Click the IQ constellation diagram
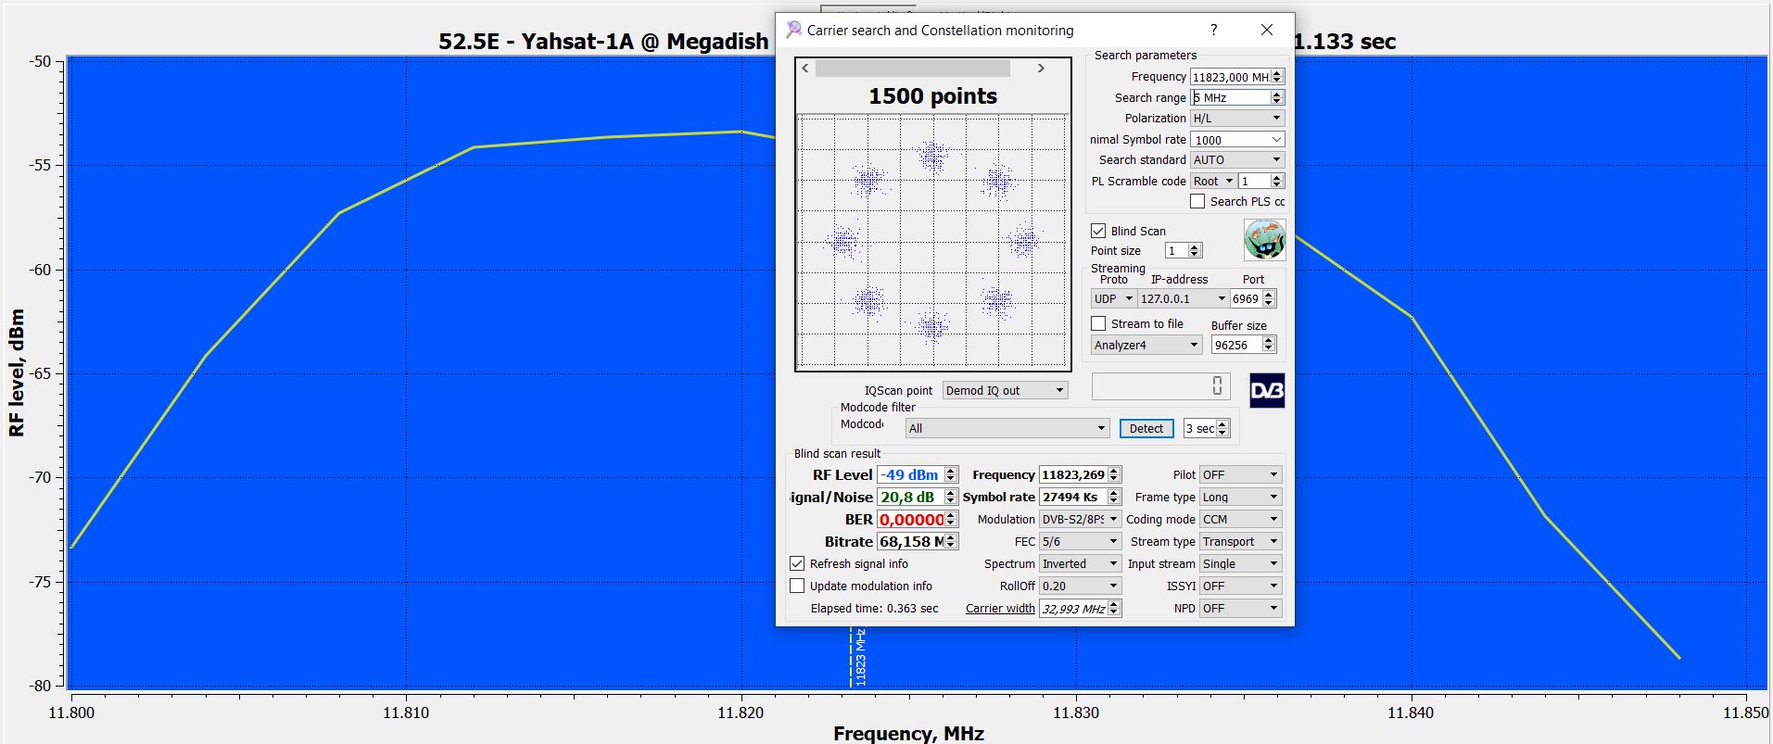Image resolution: width=1773 pixels, height=744 pixels. point(932,241)
